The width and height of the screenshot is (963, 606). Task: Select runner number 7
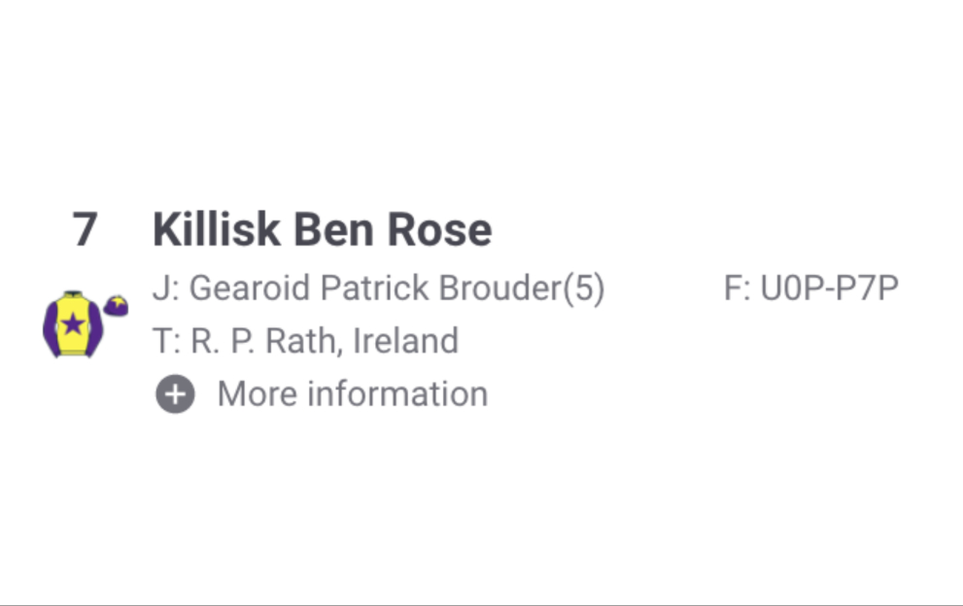click(86, 231)
